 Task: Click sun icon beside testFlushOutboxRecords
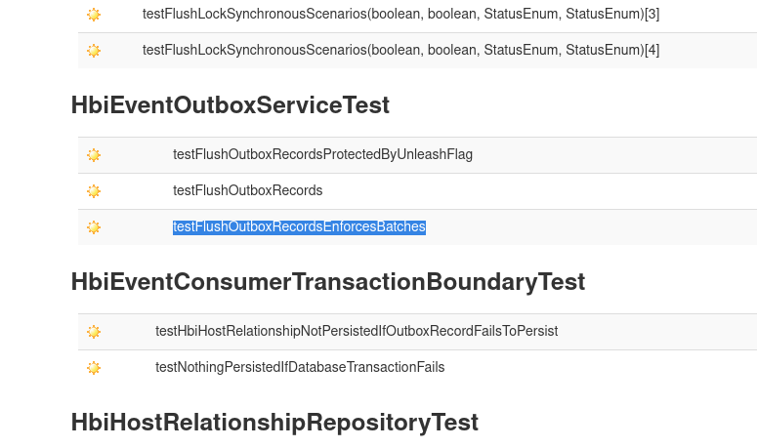click(x=94, y=191)
